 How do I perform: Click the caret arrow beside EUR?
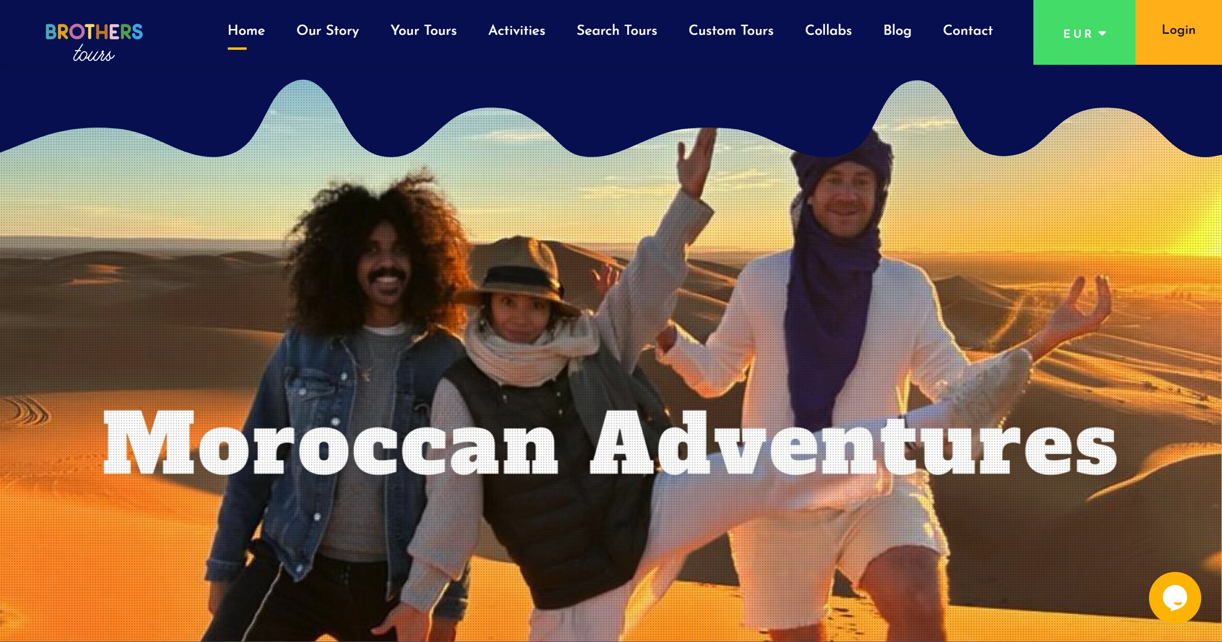pyautogui.click(x=1102, y=34)
